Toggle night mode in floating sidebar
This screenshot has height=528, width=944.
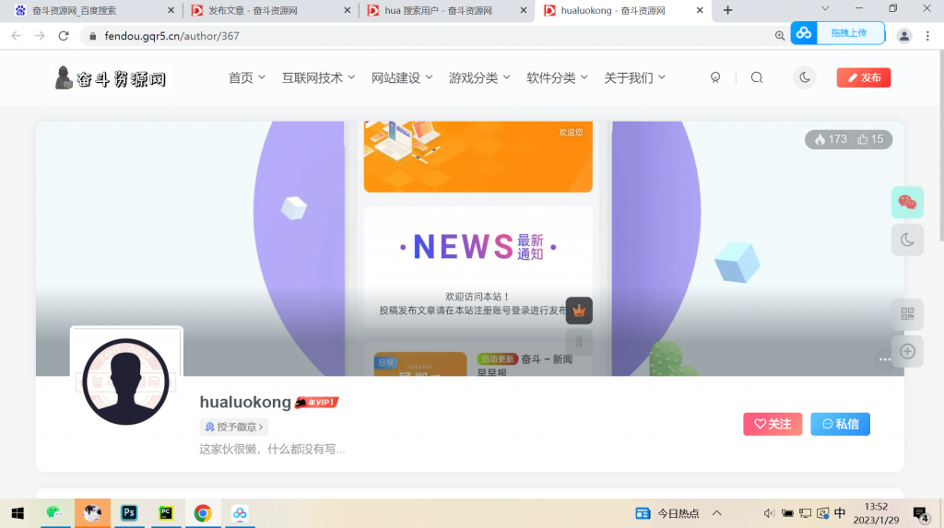pyautogui.click(x=907, y=241)
